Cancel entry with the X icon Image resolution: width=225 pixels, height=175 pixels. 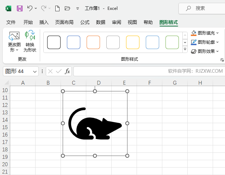click(x=50, y=71)
